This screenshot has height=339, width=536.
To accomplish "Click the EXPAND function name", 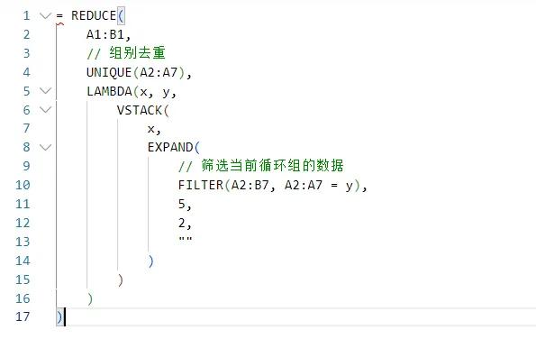I will click(170, 148).
